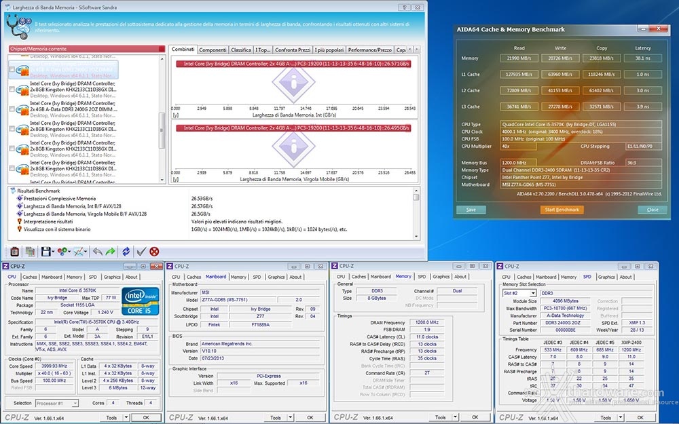The image size is (679, 424).
Task: Click the pin icon beside Visualizza con il sistema binario
Action: [20, 229]
